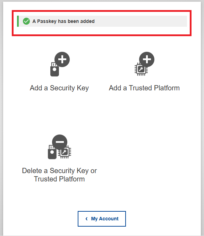Screen dimensions: 204x236
Task: Click the My Account label text
Action: coord(105,219)
